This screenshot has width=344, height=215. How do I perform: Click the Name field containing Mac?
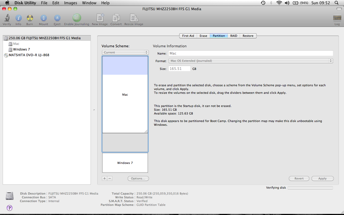(x=251, y=53)
